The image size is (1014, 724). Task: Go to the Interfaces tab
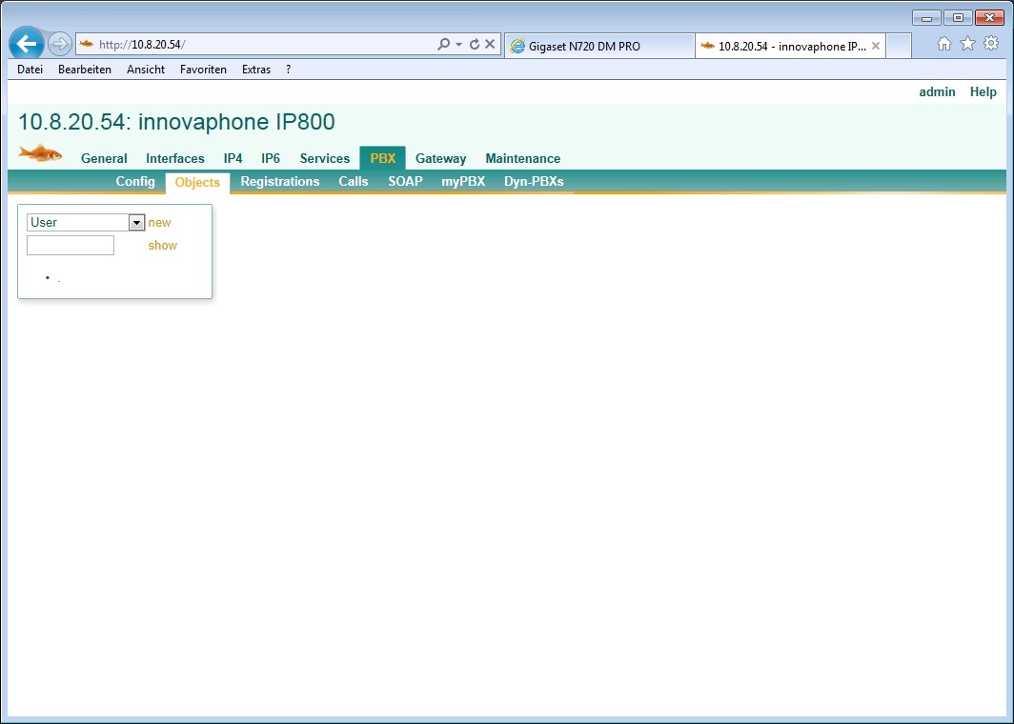(x=175, y=158)
